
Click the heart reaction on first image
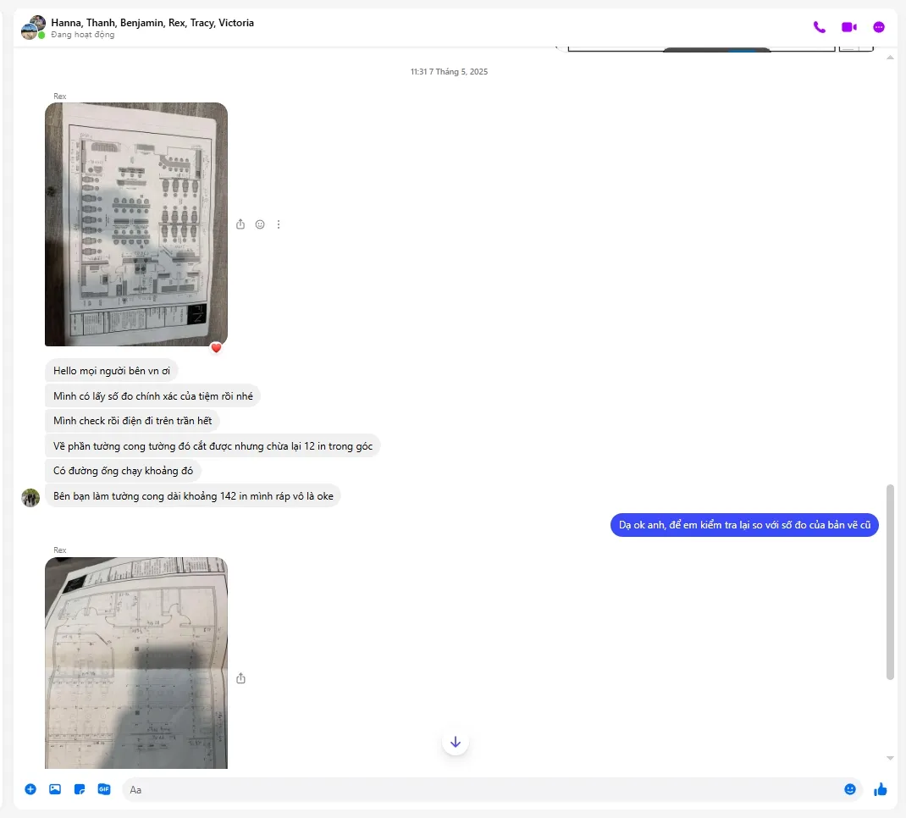pos(216,347)
